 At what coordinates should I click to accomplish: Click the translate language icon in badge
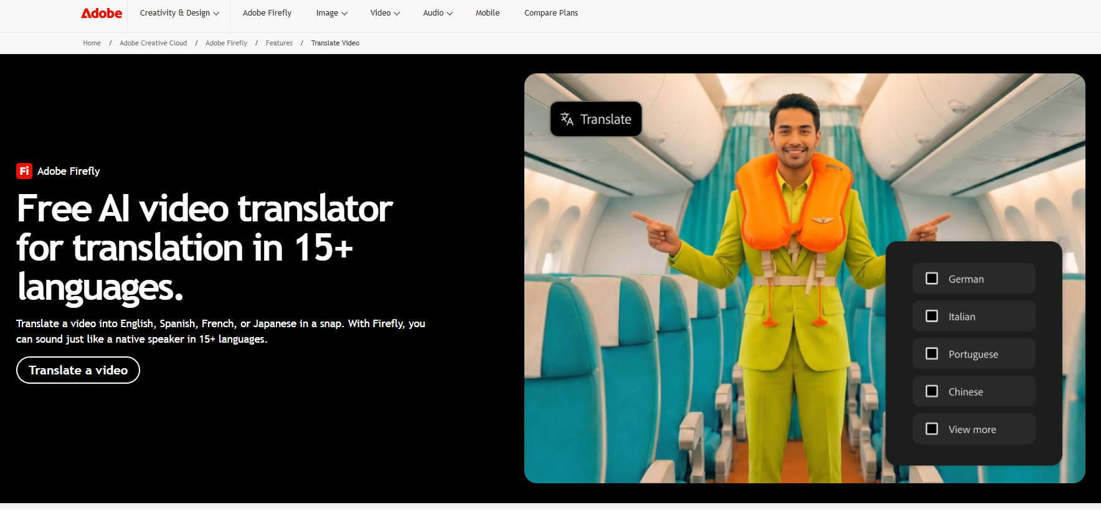click(x=567, y=119)
